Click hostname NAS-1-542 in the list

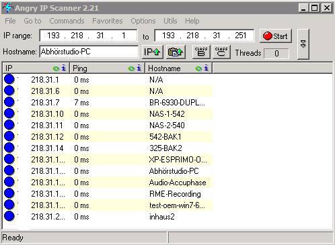click(x=167, y=114)
